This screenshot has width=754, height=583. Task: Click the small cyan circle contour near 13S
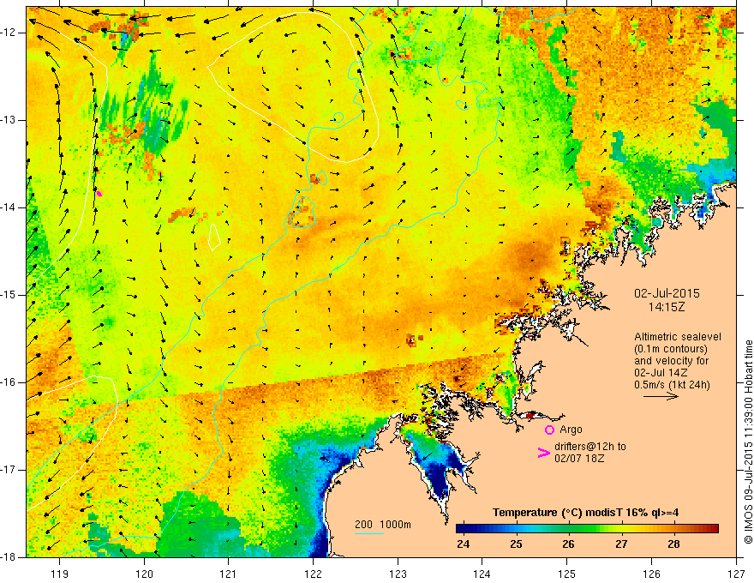tap(338, 117)
